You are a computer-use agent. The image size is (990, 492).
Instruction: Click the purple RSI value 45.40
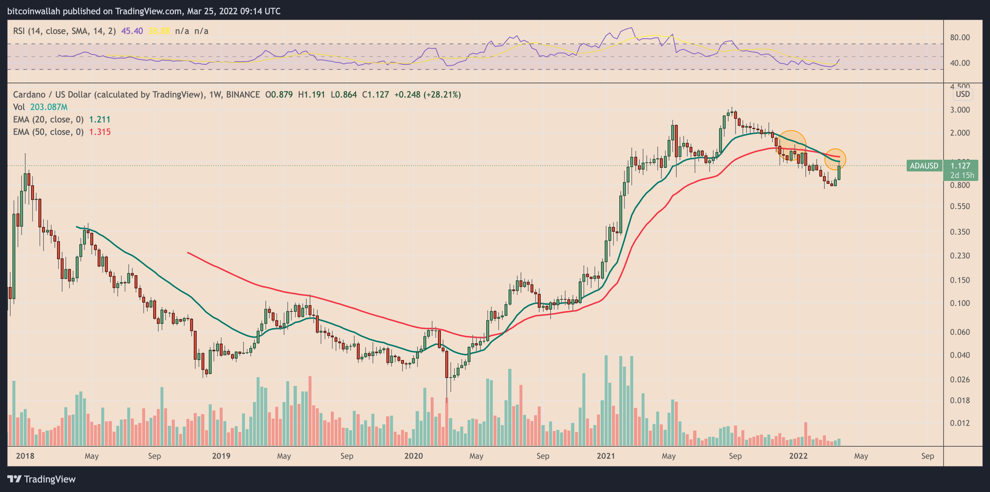[x=132, y=31]
